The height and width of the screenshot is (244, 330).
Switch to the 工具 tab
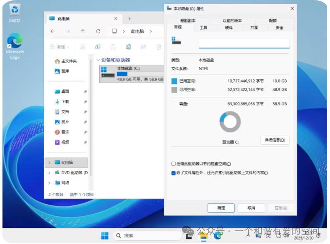coord(203,28)
